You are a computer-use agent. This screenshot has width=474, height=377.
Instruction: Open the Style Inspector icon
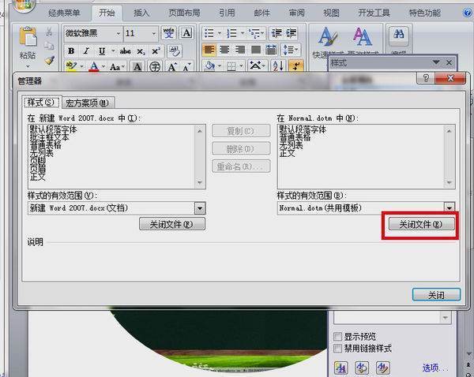[x=362, y=367]
